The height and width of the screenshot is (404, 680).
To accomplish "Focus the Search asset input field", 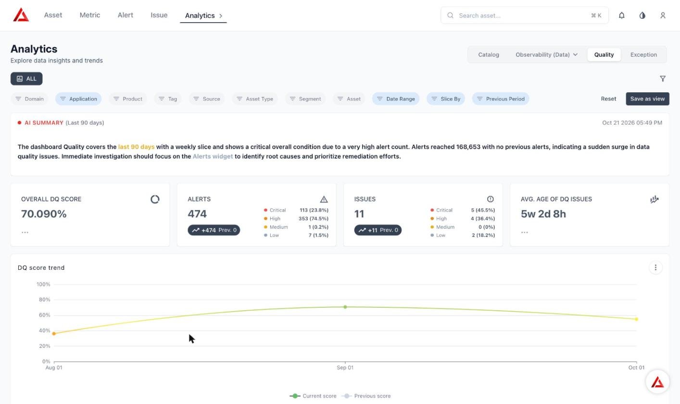I will (x=525, y=15).
